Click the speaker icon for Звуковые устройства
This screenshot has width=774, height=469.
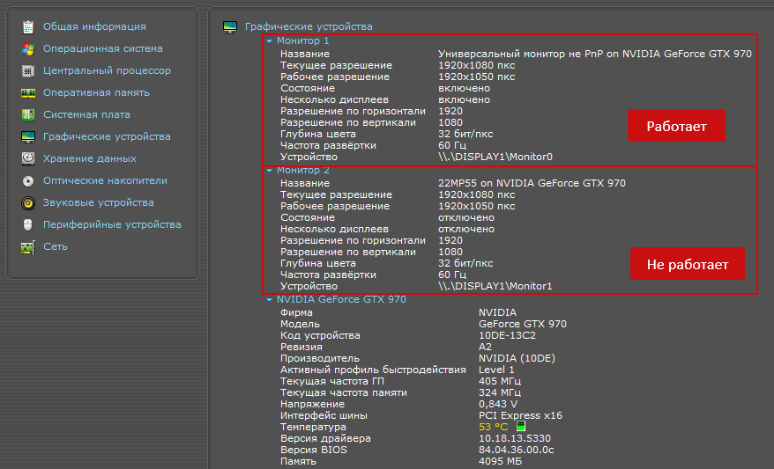point(27,202)
